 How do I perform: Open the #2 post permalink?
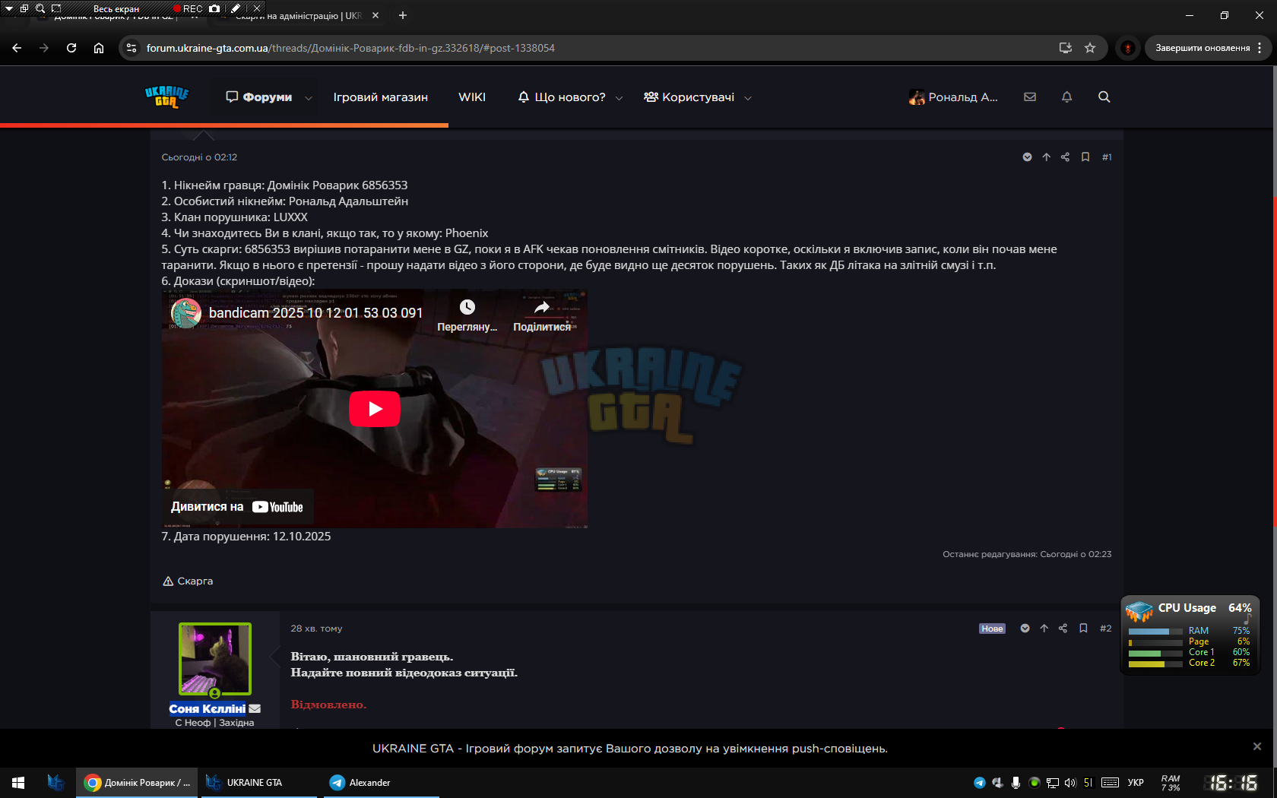pyautogui.click(x=1105, y=629)
